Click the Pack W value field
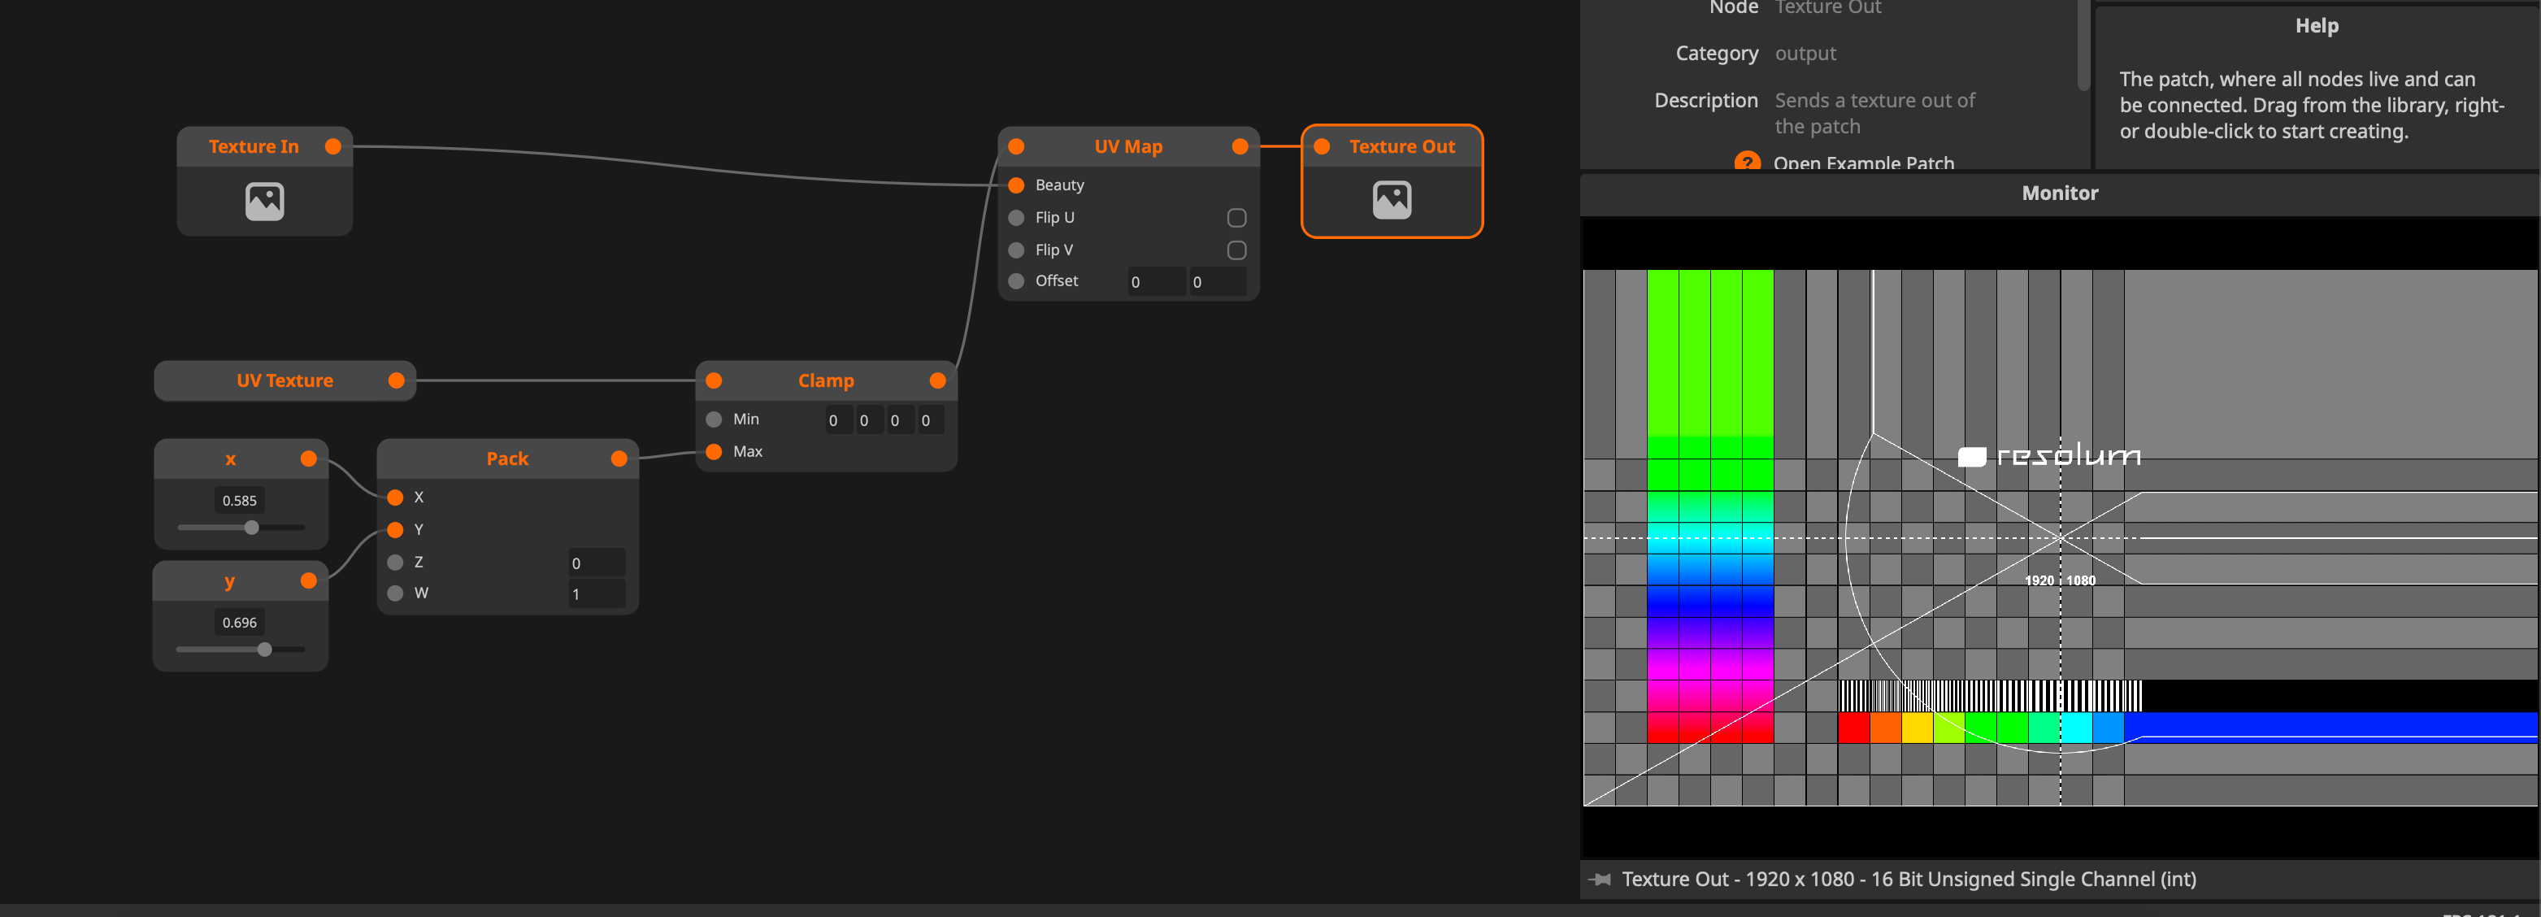Viewport: 2541px width, 917px height. (x=596, y=593)
